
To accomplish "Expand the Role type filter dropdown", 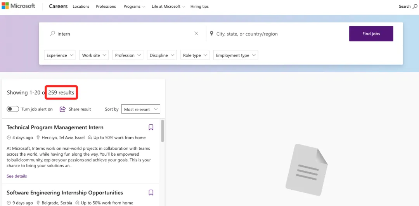I will point(195,55).
